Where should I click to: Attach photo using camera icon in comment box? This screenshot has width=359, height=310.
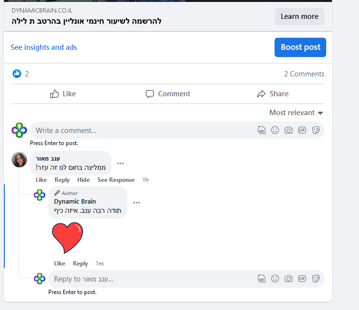288,130
